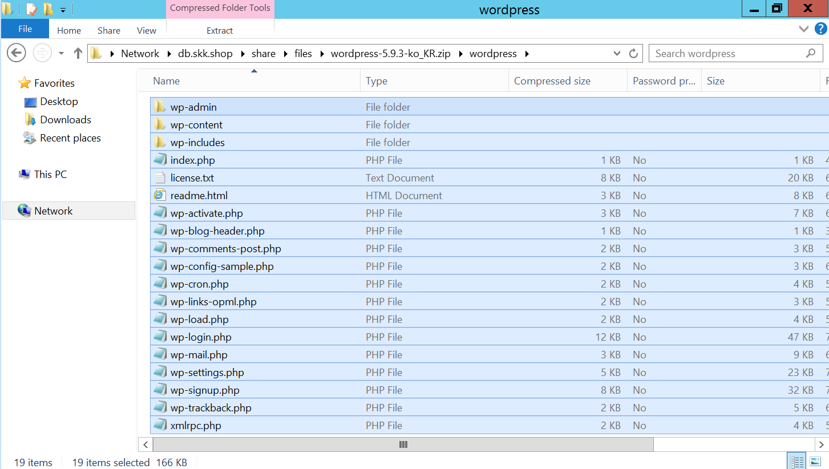This screenshot has height=469, width=829.
Task: Open address bar history dropdown
Action: (x=617, y=54)
